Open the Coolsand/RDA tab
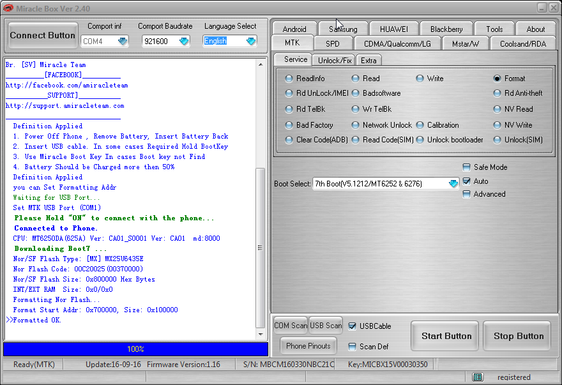Image resolution: width=562 pixels, height=385 pixels. tap(523, 43)
